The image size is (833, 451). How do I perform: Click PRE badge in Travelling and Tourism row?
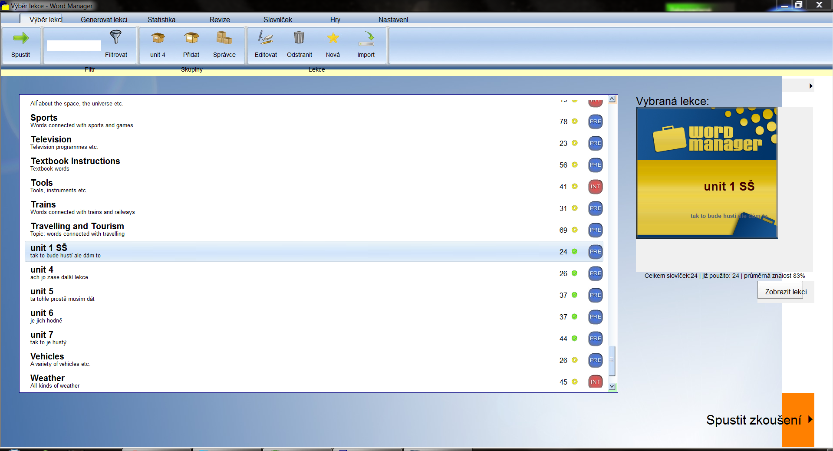pyautogui.click(x=596, y=230)
